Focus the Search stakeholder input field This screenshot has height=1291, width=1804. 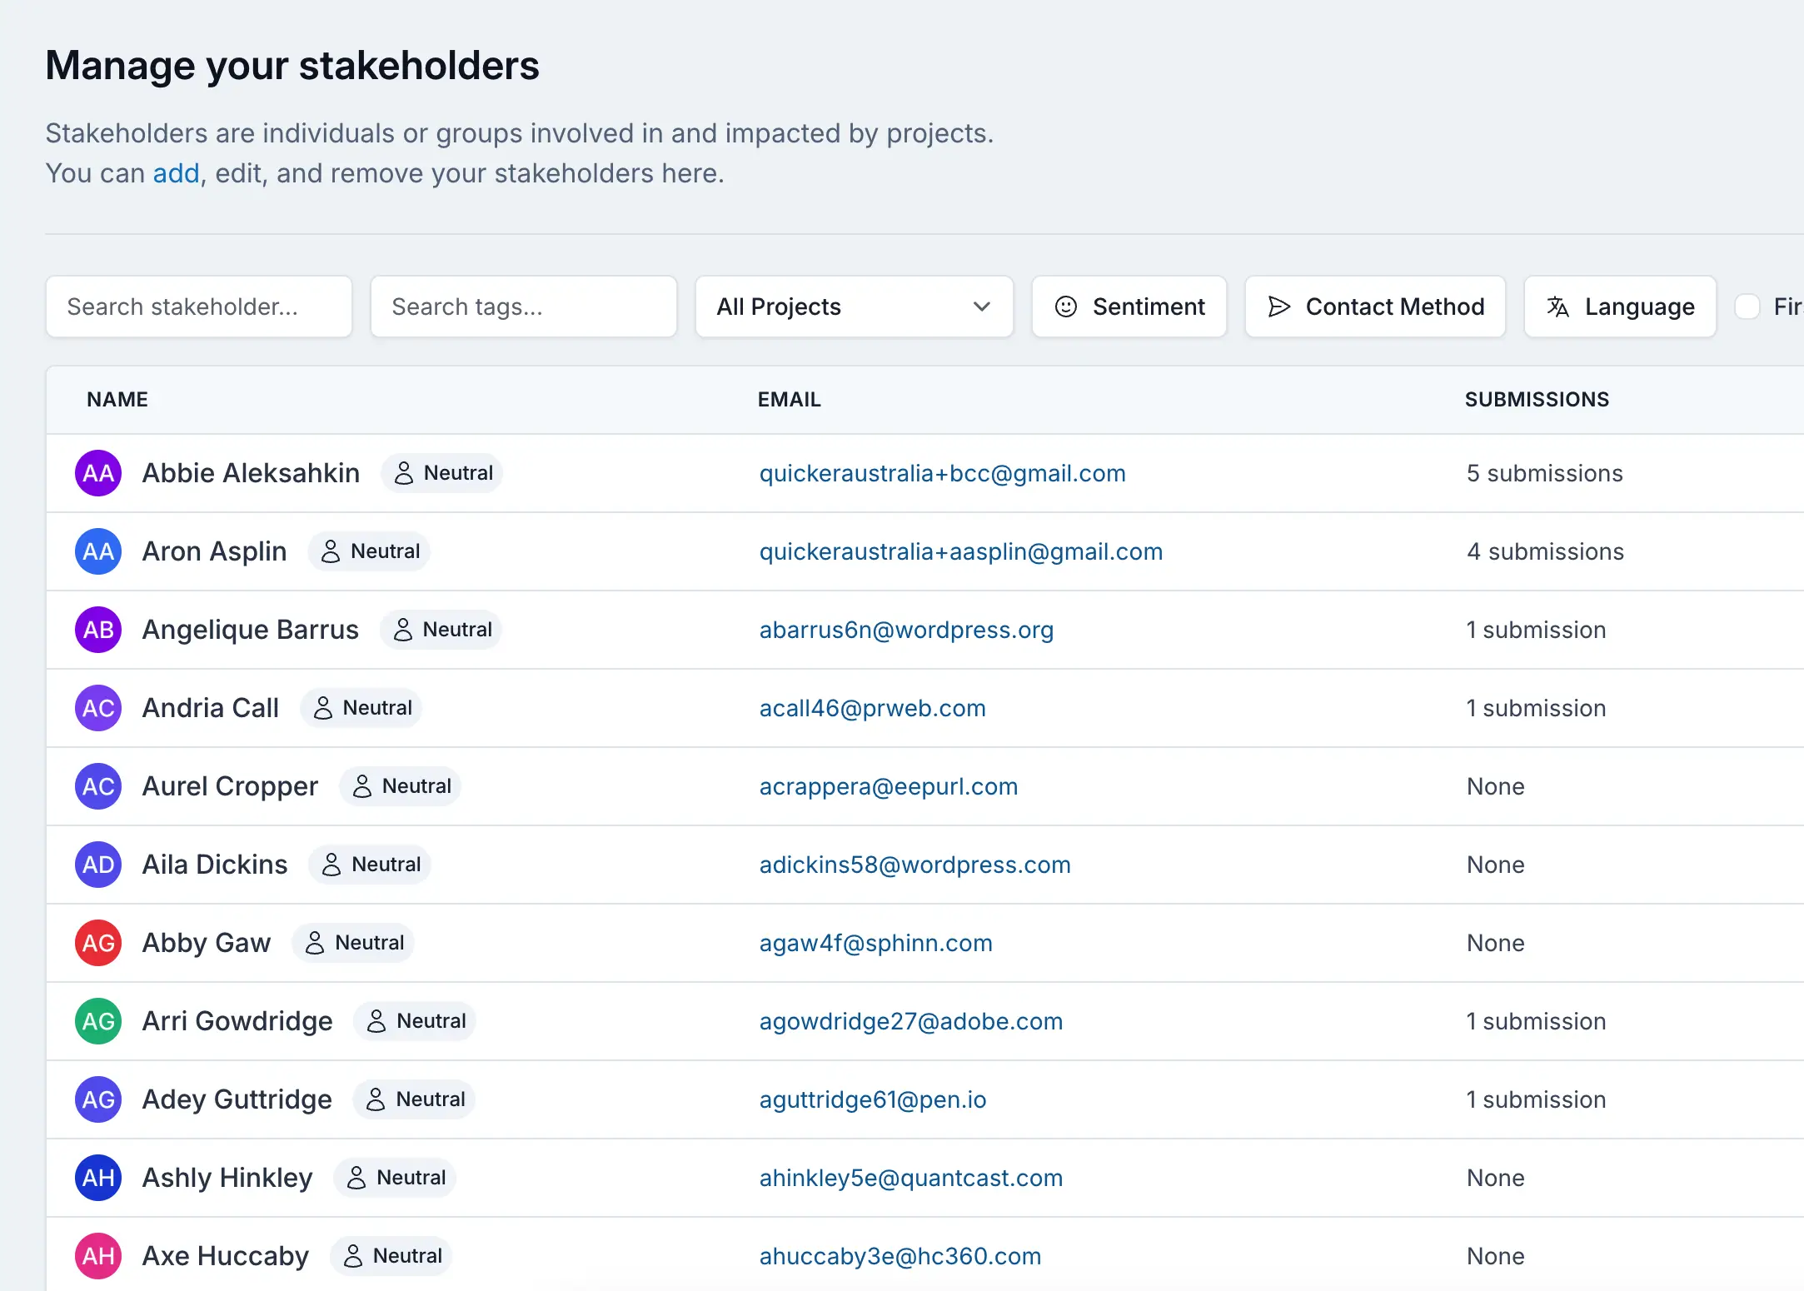[x=199, y=307]
